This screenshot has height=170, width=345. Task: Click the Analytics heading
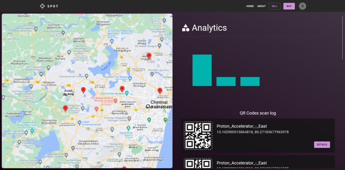(x=209, y=28)
